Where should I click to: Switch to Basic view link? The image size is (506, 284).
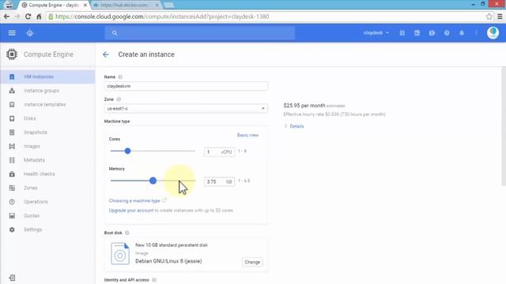(x=247, y=135)
